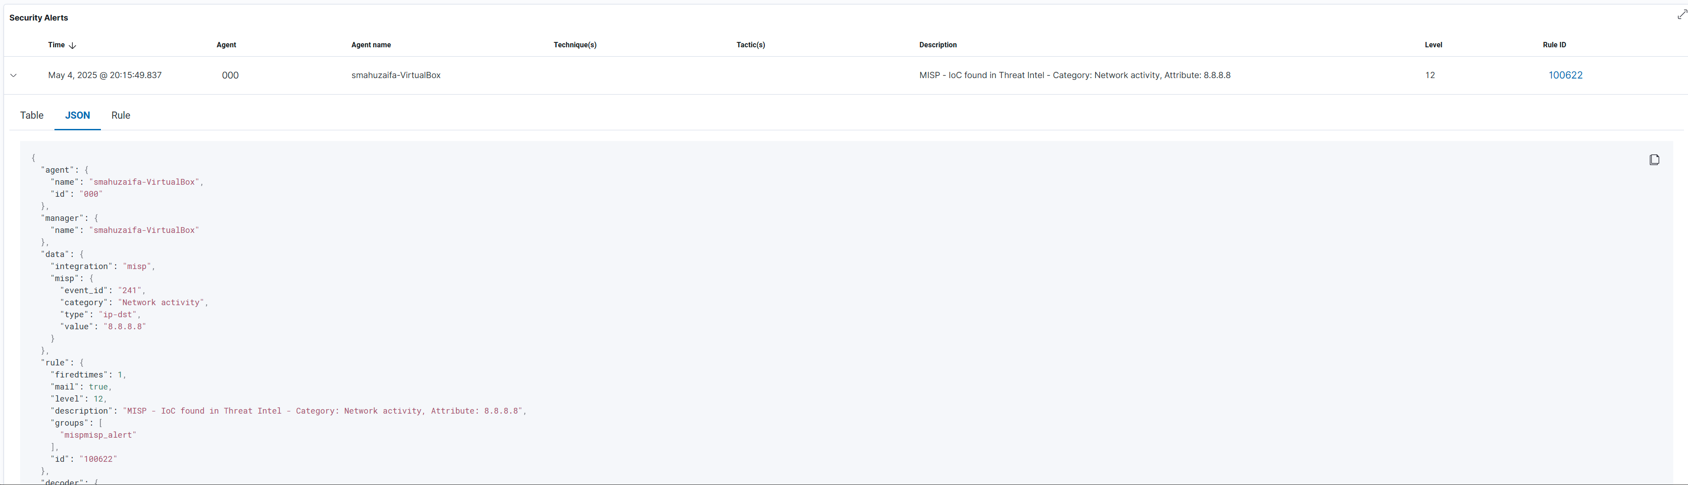Viewport: 1688px width, 485px height.
Task: Click the "id": "100622" JSON line
Action: [84, 460]
